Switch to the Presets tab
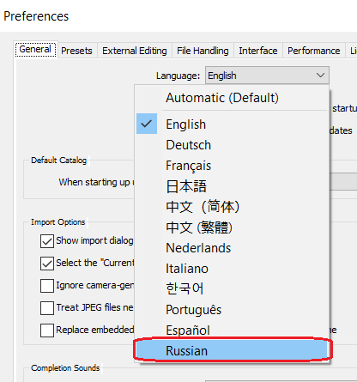Viewport: 357px width, 382px height. [x=76, y=51]
